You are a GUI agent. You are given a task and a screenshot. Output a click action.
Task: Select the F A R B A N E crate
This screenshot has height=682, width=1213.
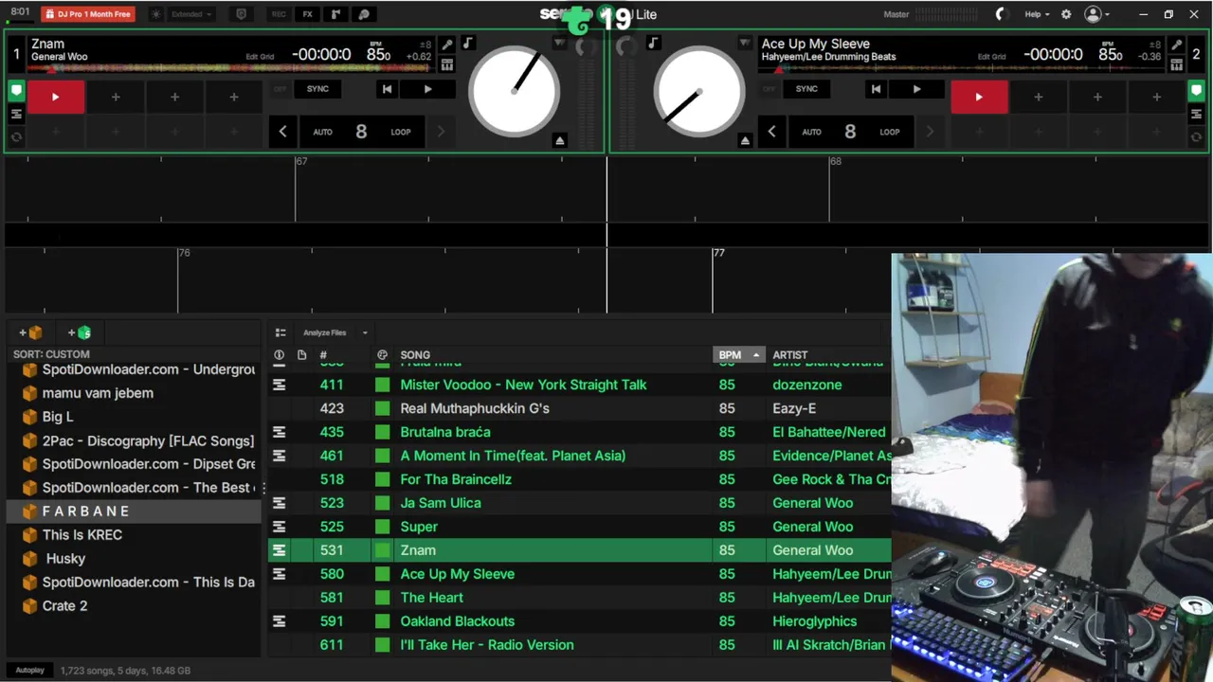point(133,511)
